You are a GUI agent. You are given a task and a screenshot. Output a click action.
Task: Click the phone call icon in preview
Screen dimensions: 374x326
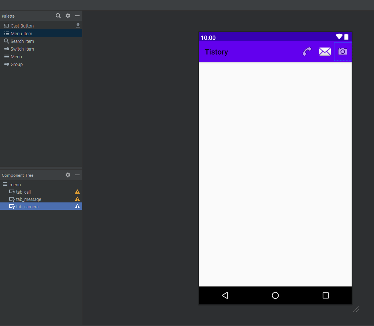click(307, 51)
